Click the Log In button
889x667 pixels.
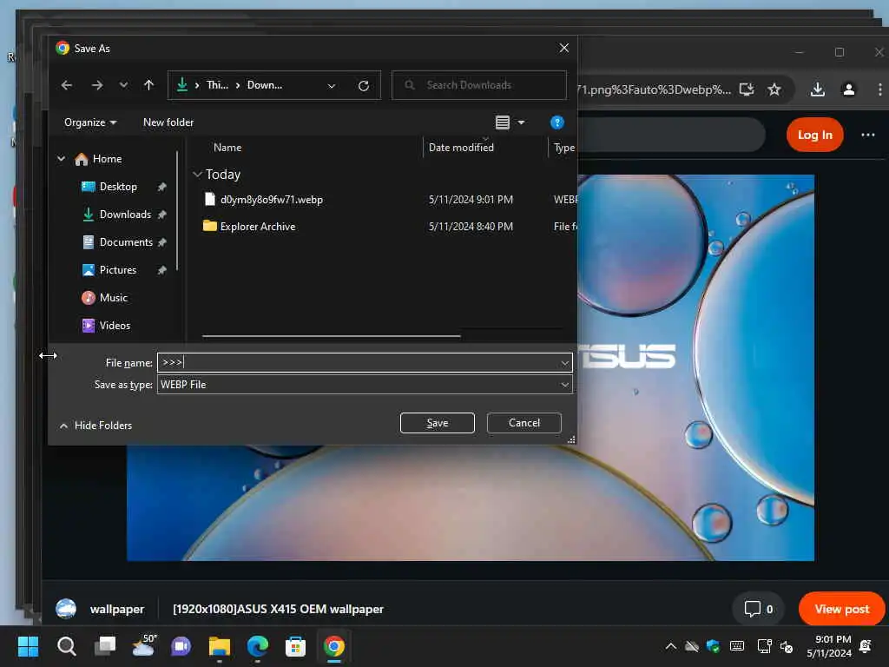coord(814,135)
